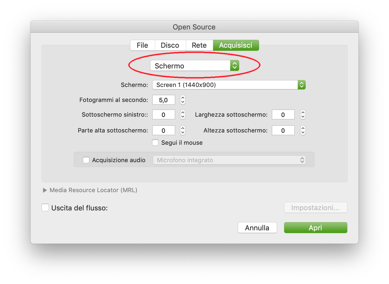The height and width of the screenshot is (284, 389).
Task: Click the Sottoschermo sinistro stepper arrows
Action: coord(183,114)
